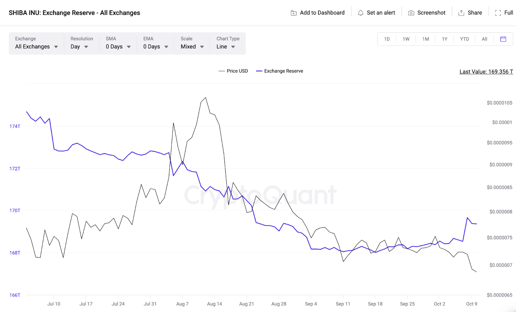Image resolution: width=516 pixels, height=312 pixels.
Task: Open the SMA 0 Days dropdown
Action: point(118,46)
